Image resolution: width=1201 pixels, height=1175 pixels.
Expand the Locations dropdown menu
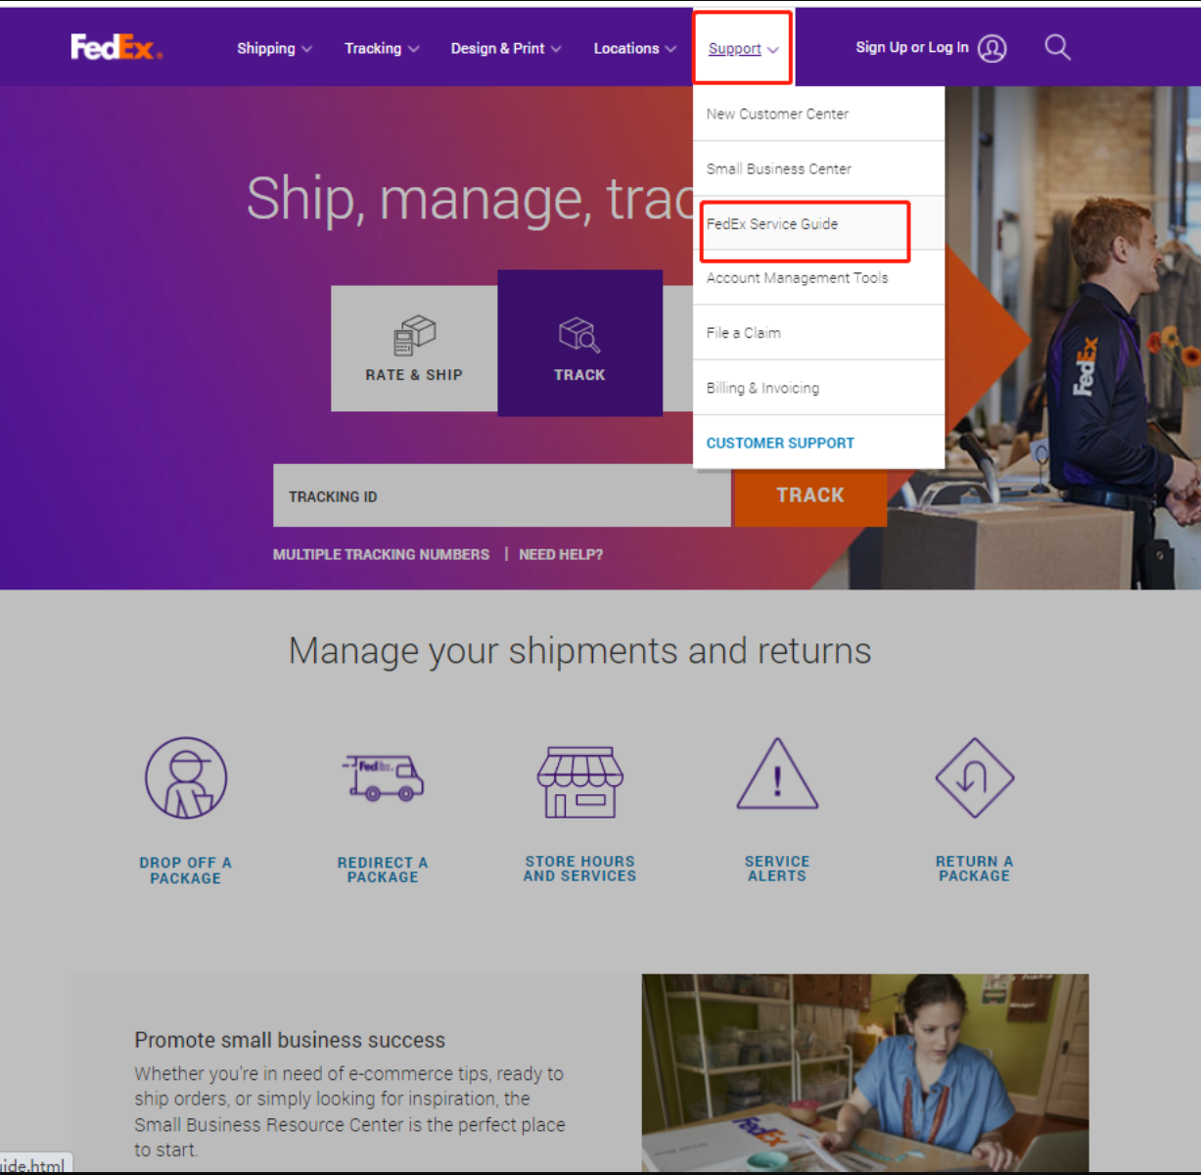[634, 48]
